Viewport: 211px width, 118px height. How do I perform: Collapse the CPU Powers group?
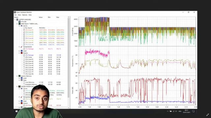click(x=19, y=53)
